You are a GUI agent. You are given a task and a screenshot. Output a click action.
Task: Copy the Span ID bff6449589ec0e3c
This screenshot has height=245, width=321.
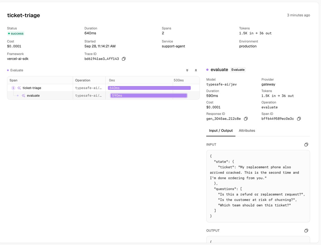pyautogui.click(x=299, y=119)
